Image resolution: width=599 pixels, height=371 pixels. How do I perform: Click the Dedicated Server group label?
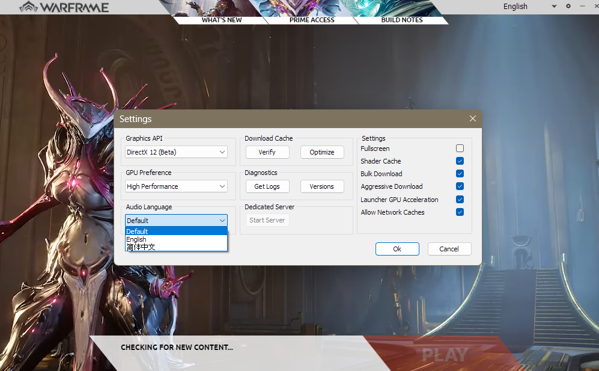[x=269, y=207]
